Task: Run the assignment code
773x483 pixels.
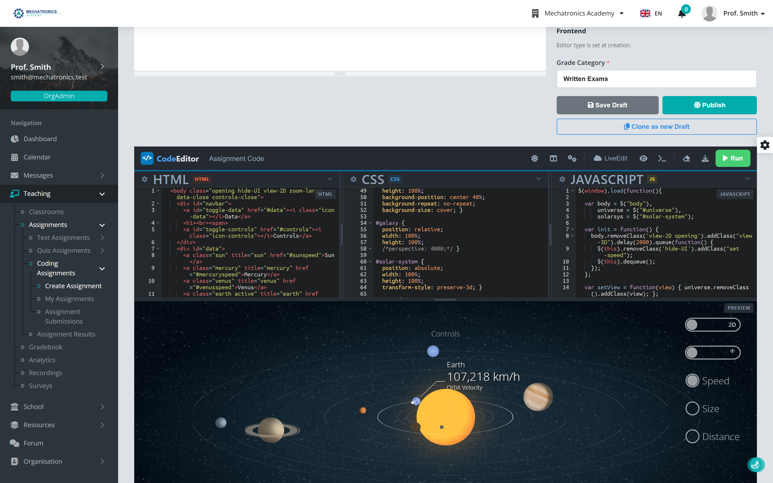Action: 732,158
